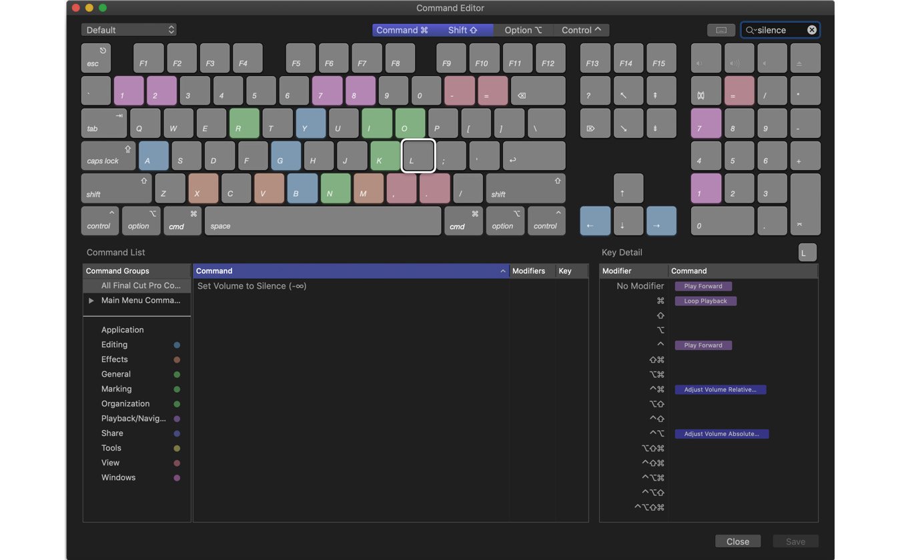Click the green I key
Screen dimensions: 900x560
click(377, 123)
